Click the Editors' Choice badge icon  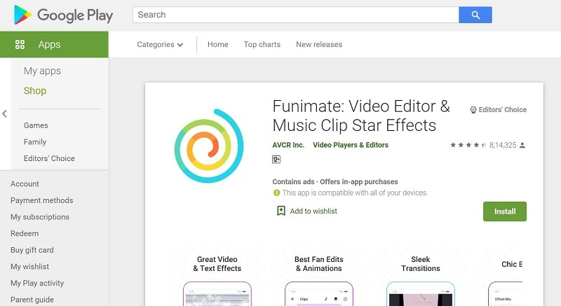point(473,110)
